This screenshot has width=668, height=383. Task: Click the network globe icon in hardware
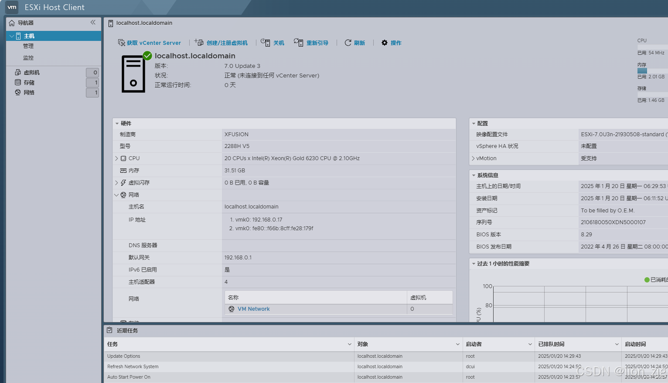123,195
